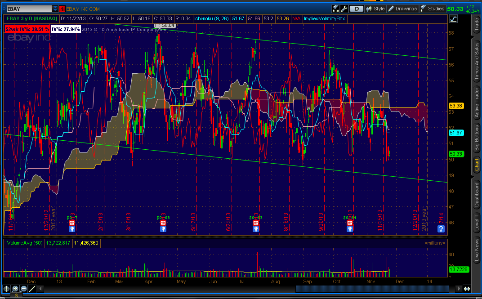Click the EBAY INC COM company name

[83, 9]
